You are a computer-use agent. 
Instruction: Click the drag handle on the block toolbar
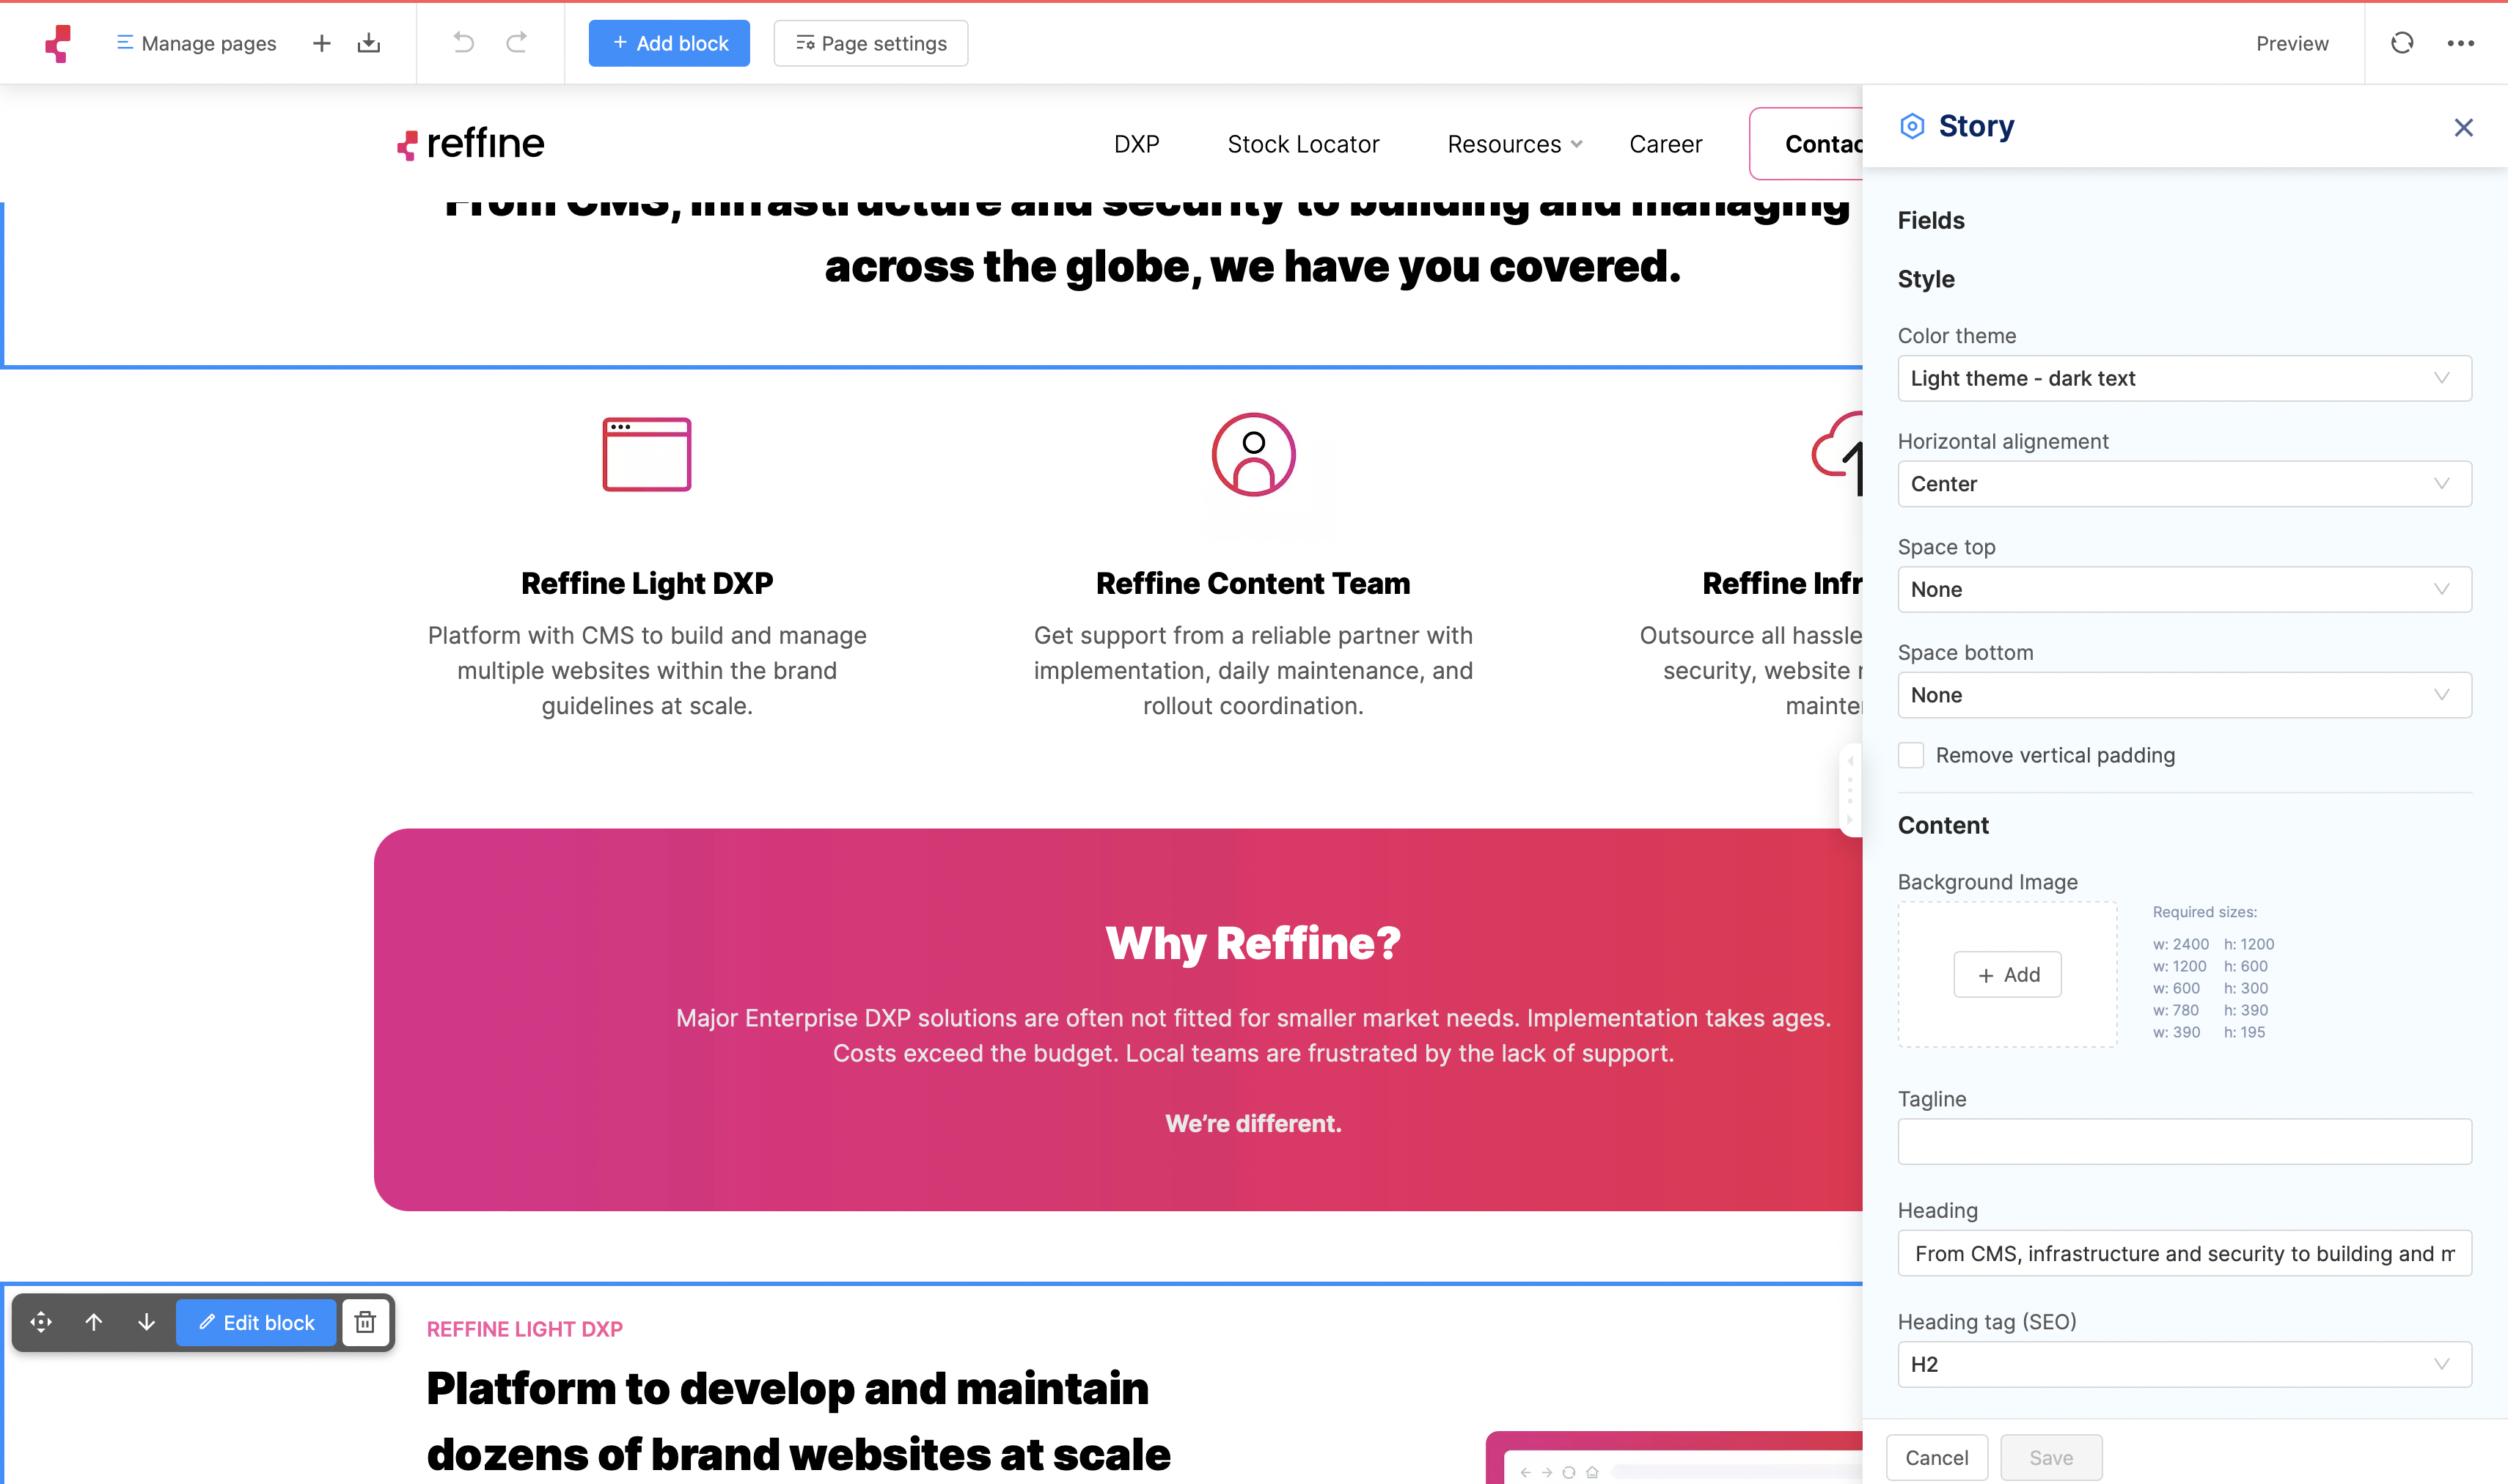point(41,1322)
